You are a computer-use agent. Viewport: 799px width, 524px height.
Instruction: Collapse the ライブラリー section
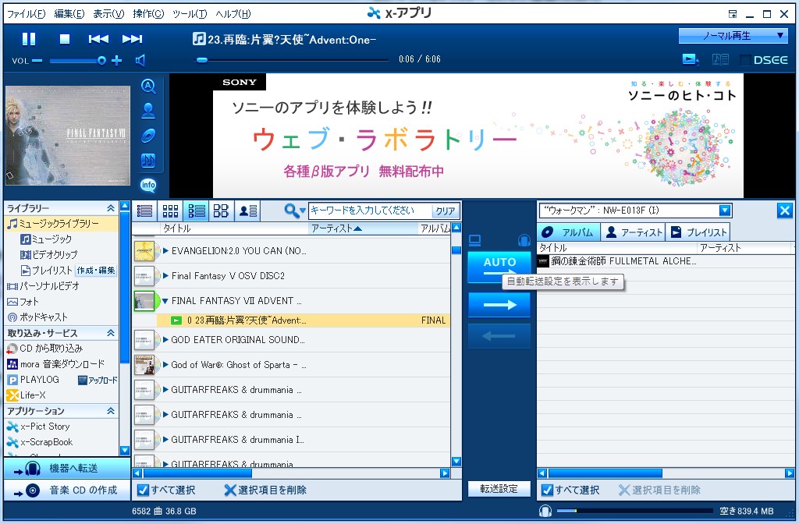click(111, 207)
